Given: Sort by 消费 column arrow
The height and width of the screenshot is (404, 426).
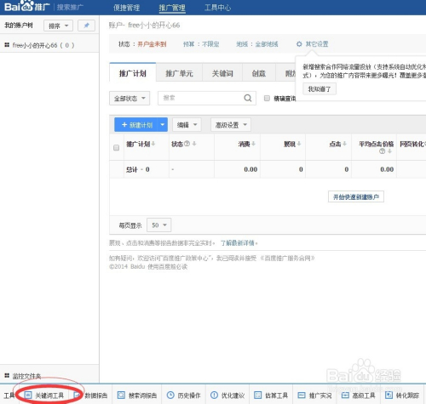Looking at the screenshot, I should click(x=254, y=144).
